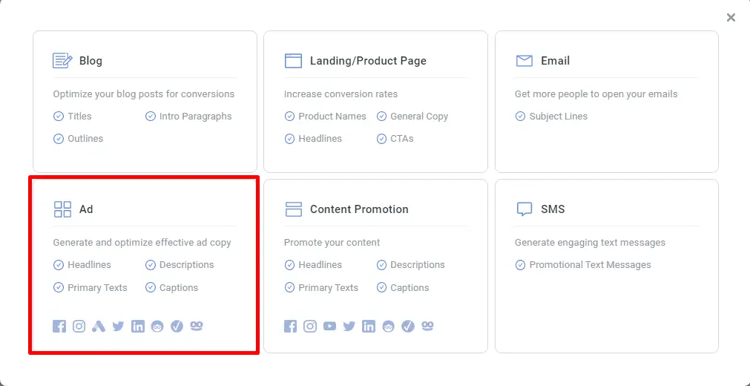Click the LinkedIn icon in Content Promotion card
The image size is (750, 386).
369,327
